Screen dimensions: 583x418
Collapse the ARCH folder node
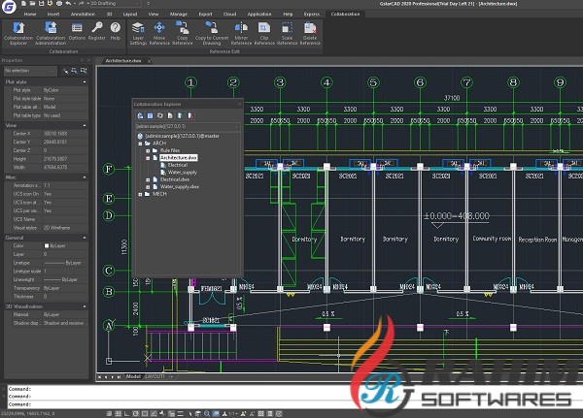(141, 144)
